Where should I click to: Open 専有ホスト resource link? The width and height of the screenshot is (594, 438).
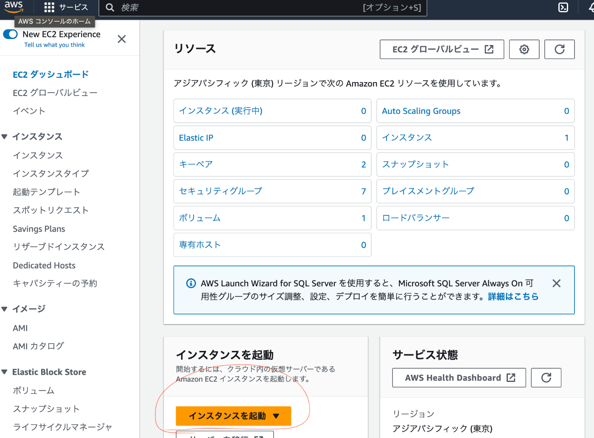200,245
